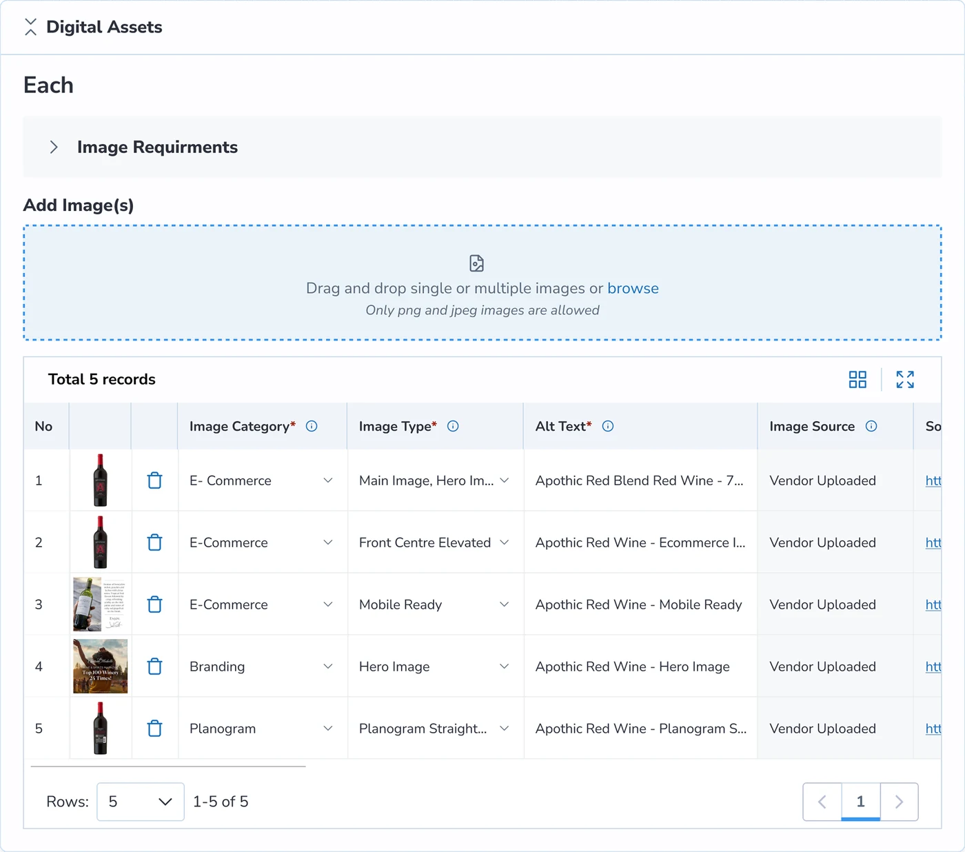Viewport: 965px width, 852px height.
Task: Open the Rows per page dropdown
Action: tap(141, 802)
